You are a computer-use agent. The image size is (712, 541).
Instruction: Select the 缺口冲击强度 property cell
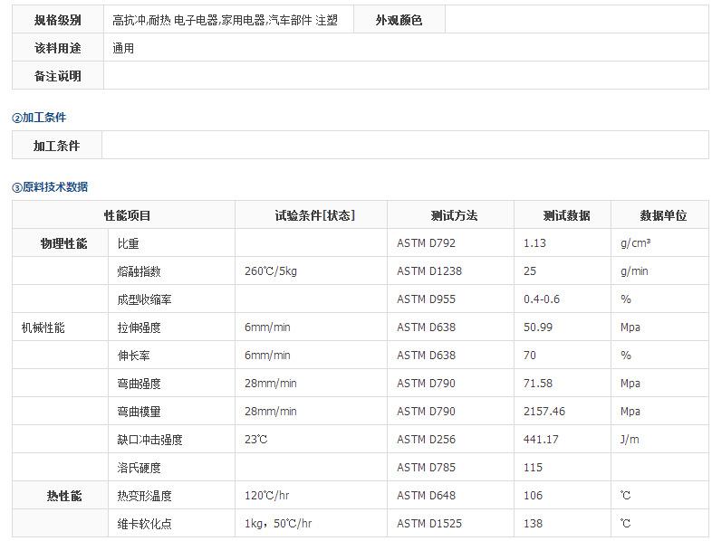pyautogui.click(x=172, y=440)
